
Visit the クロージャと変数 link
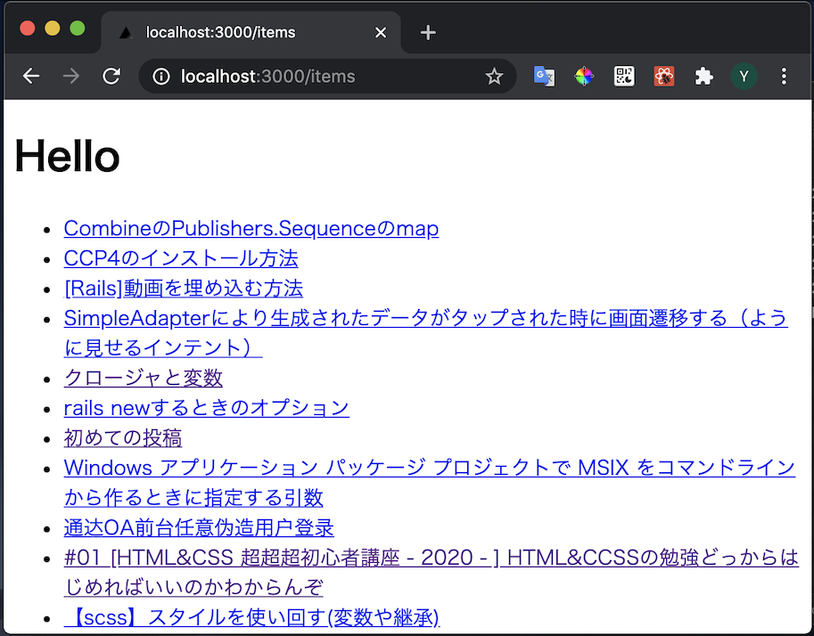144,379
